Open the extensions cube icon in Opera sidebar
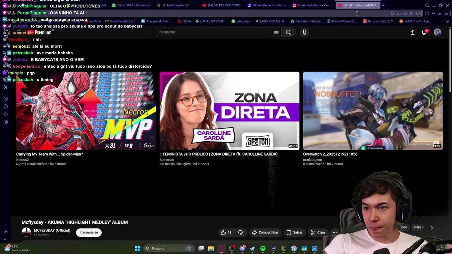Screen dimensions: 452x254 6,114
